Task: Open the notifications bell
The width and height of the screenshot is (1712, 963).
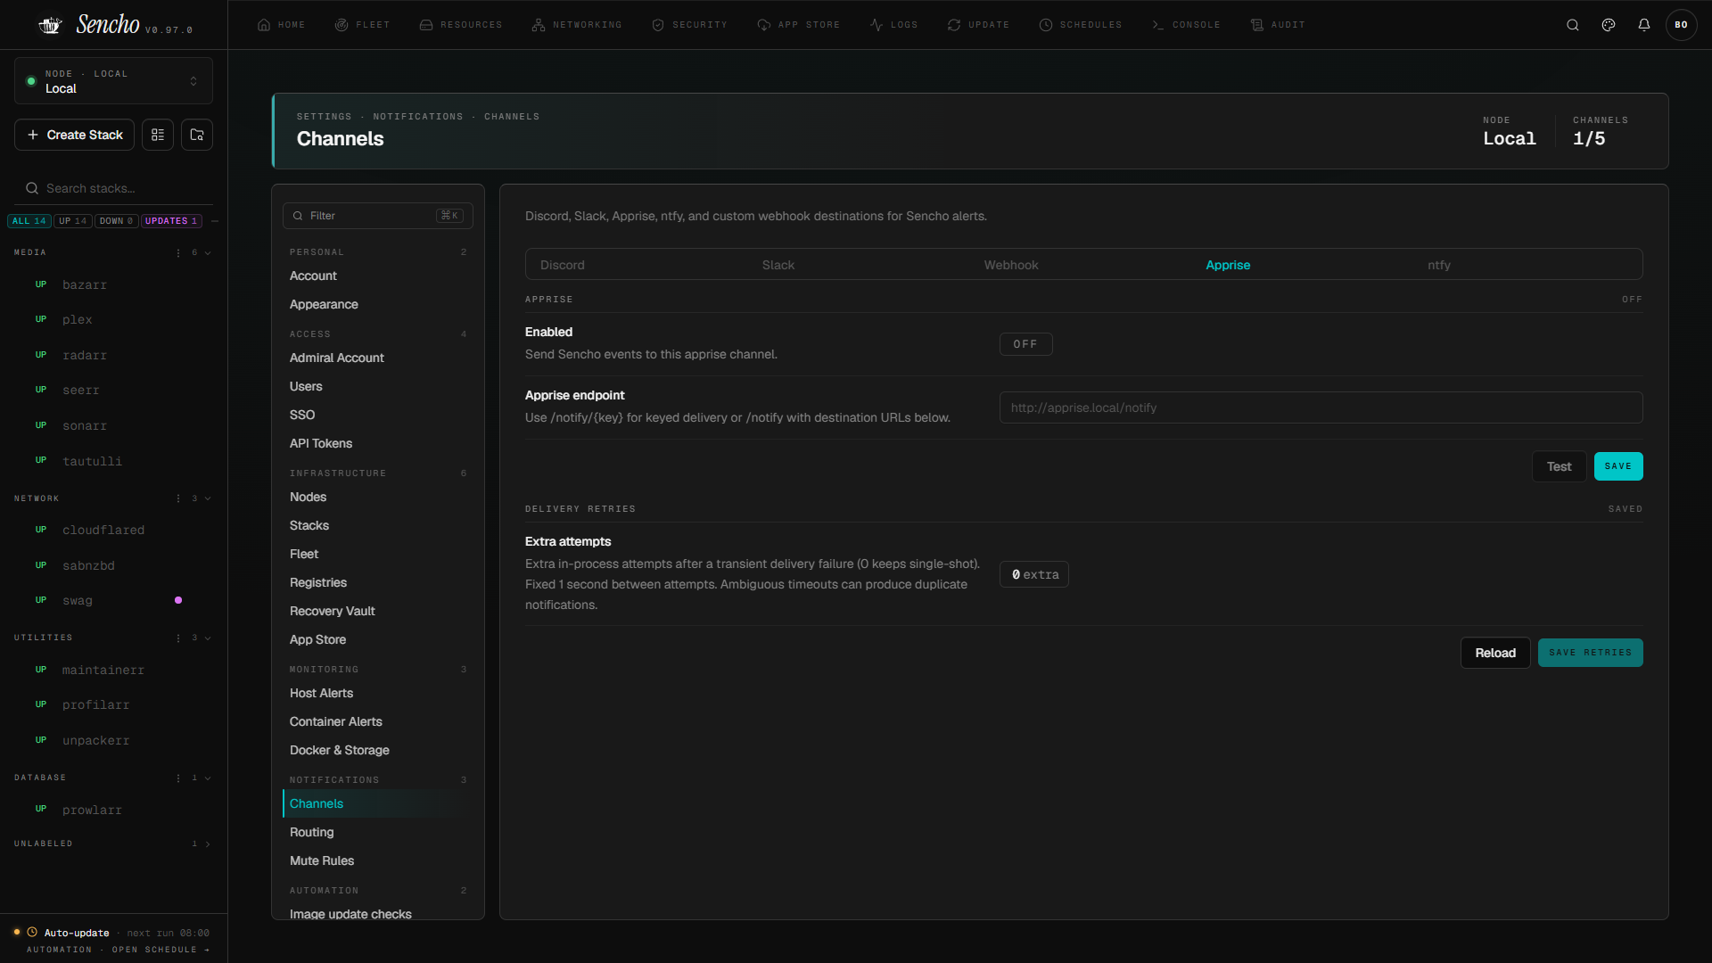Action: click(1644, 25)
